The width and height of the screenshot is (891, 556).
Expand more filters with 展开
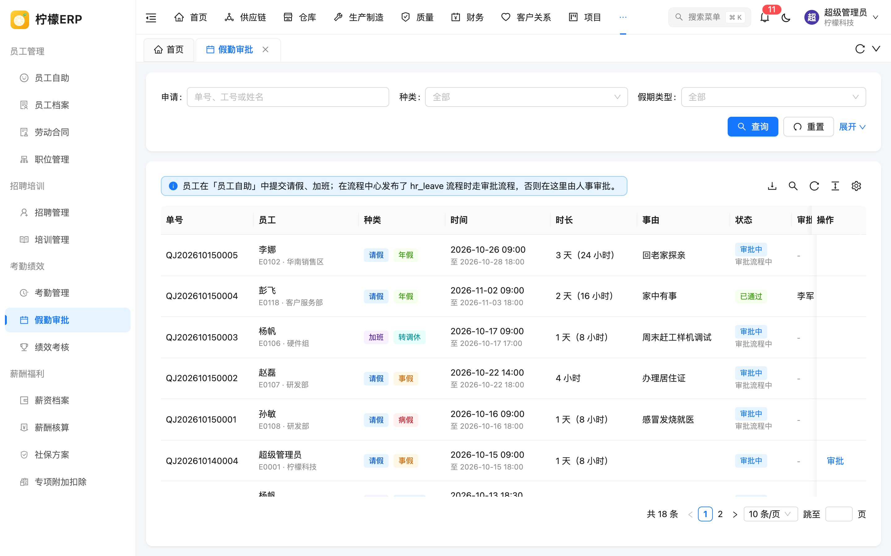point(852,127)
